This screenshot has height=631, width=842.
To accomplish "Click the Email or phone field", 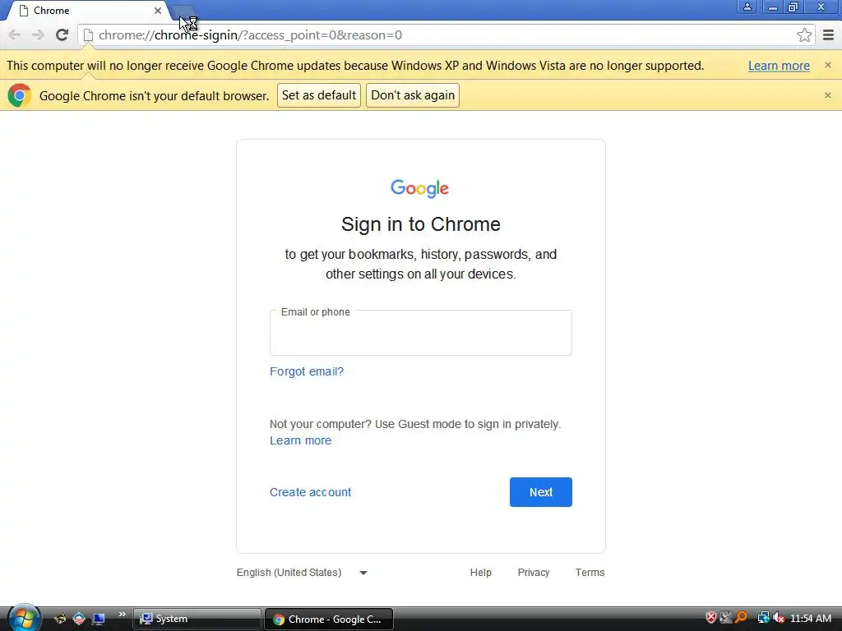I will 420,333.
